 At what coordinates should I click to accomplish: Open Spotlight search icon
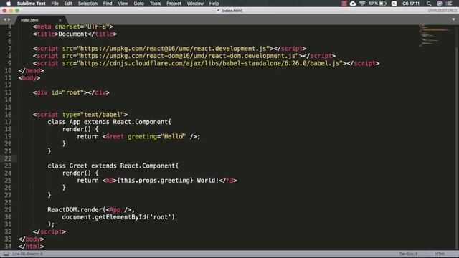(x=429, y=4)
